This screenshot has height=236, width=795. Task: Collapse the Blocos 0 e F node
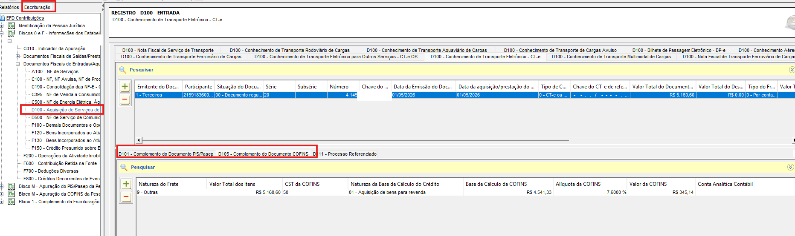pyautogui.click(x=2, y=33)
